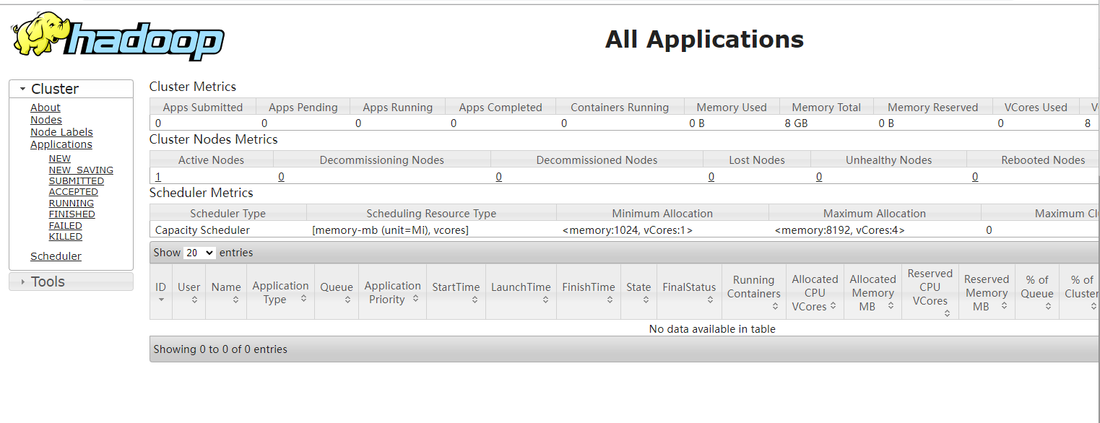
Task: Open the Show entries count dropdown
Action: click(x=199, y=253)
